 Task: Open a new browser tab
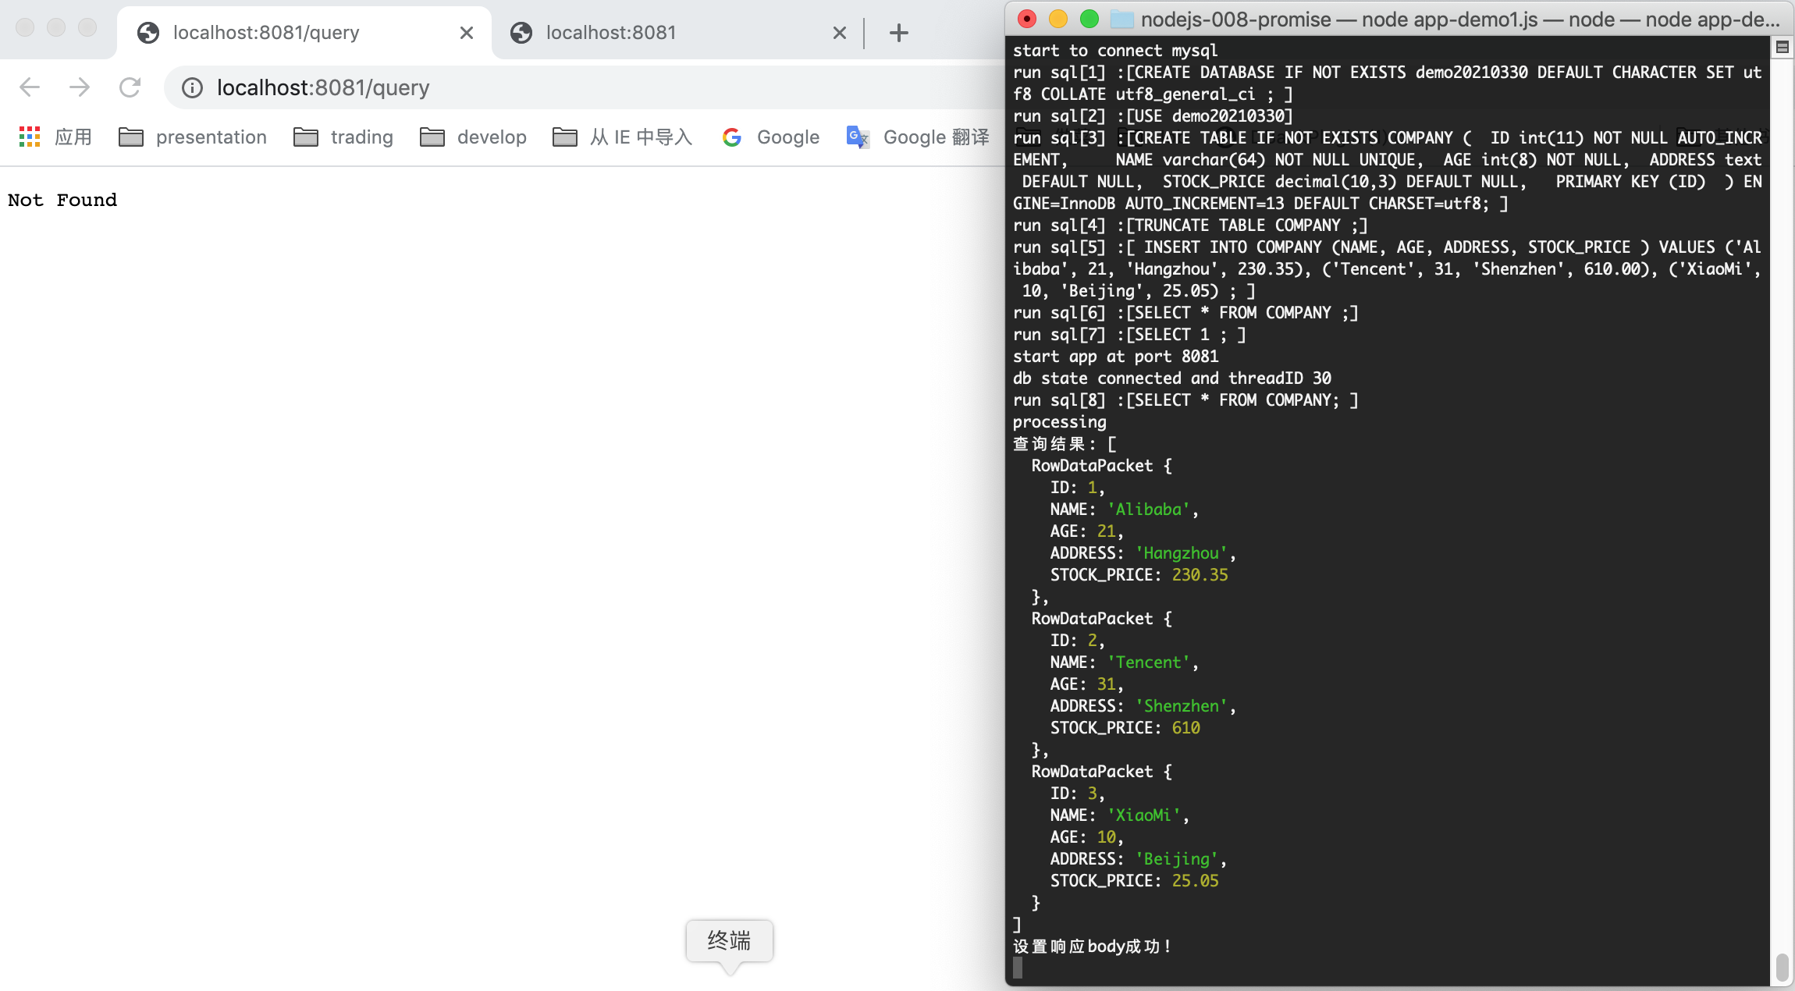898,33
